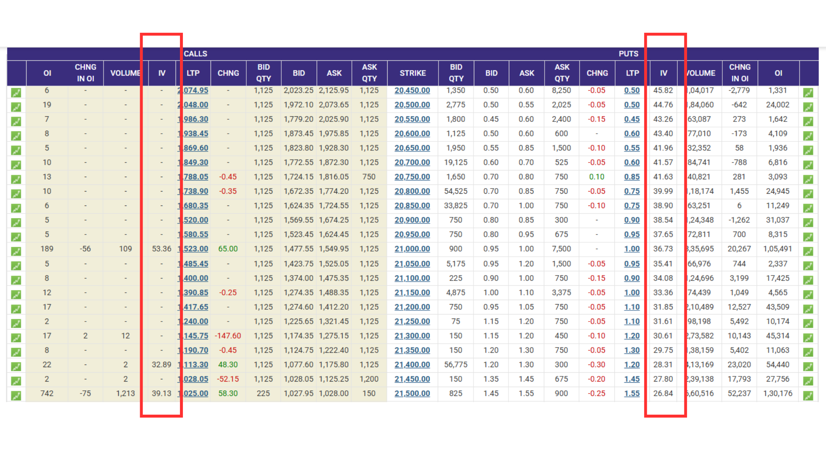The height and width of the screenshot is (464, 826).
Task: Open strike price 21,500.00 link
Action: [412, 394]
